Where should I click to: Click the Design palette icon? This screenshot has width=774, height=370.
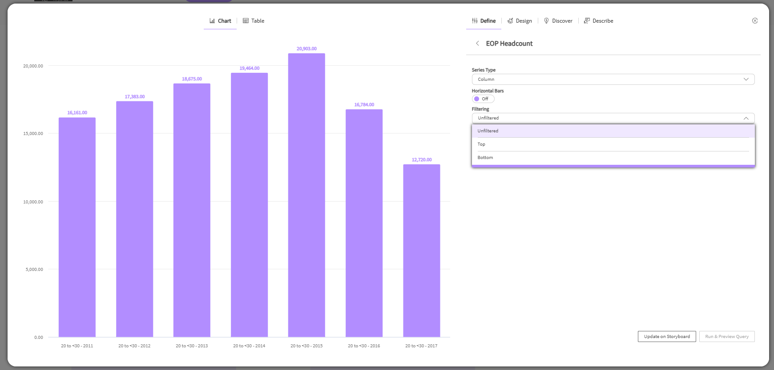click(510, 21)
